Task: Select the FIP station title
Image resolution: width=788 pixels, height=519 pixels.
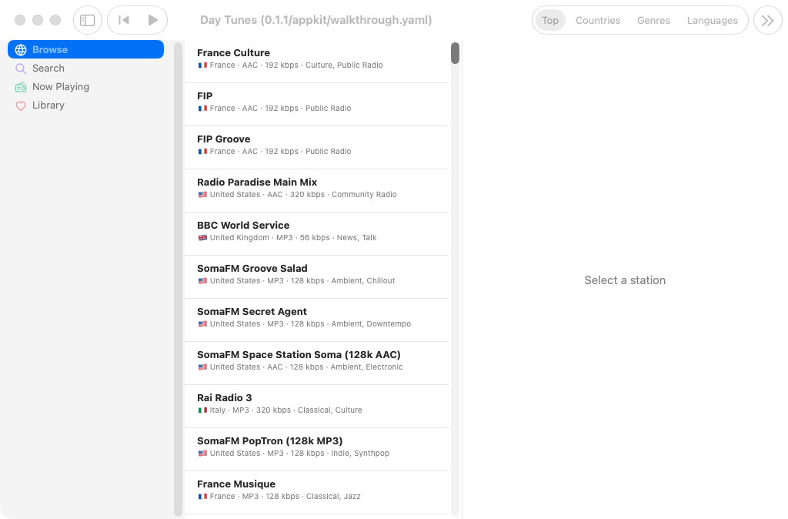Action: click(x=205, y=95)
